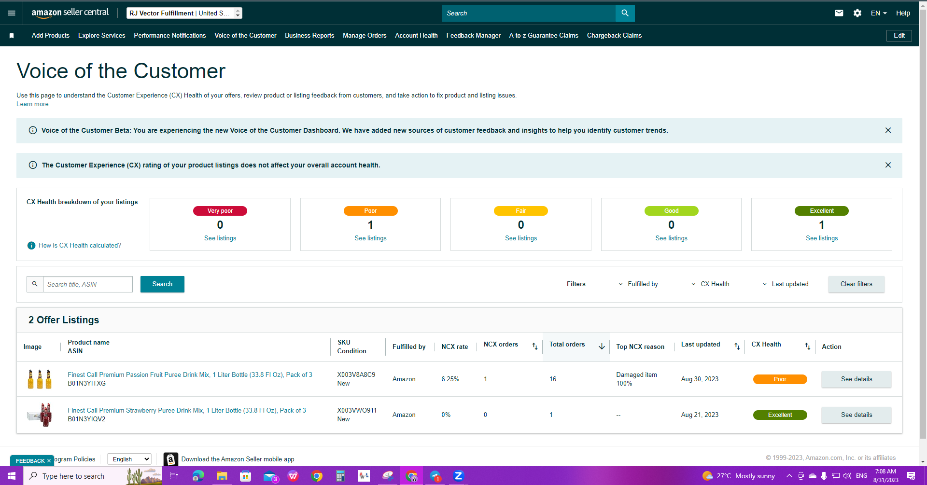Open Account Health page
The width and height of the screenshot is (927, 485).
coord(416,36)
